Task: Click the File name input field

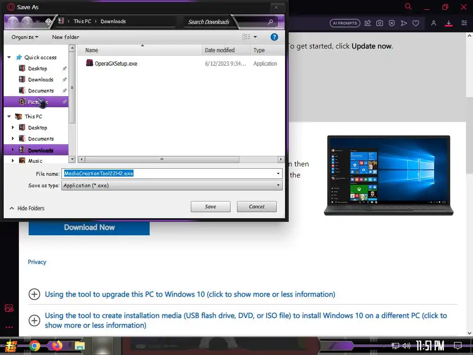Action: point(168,173)
